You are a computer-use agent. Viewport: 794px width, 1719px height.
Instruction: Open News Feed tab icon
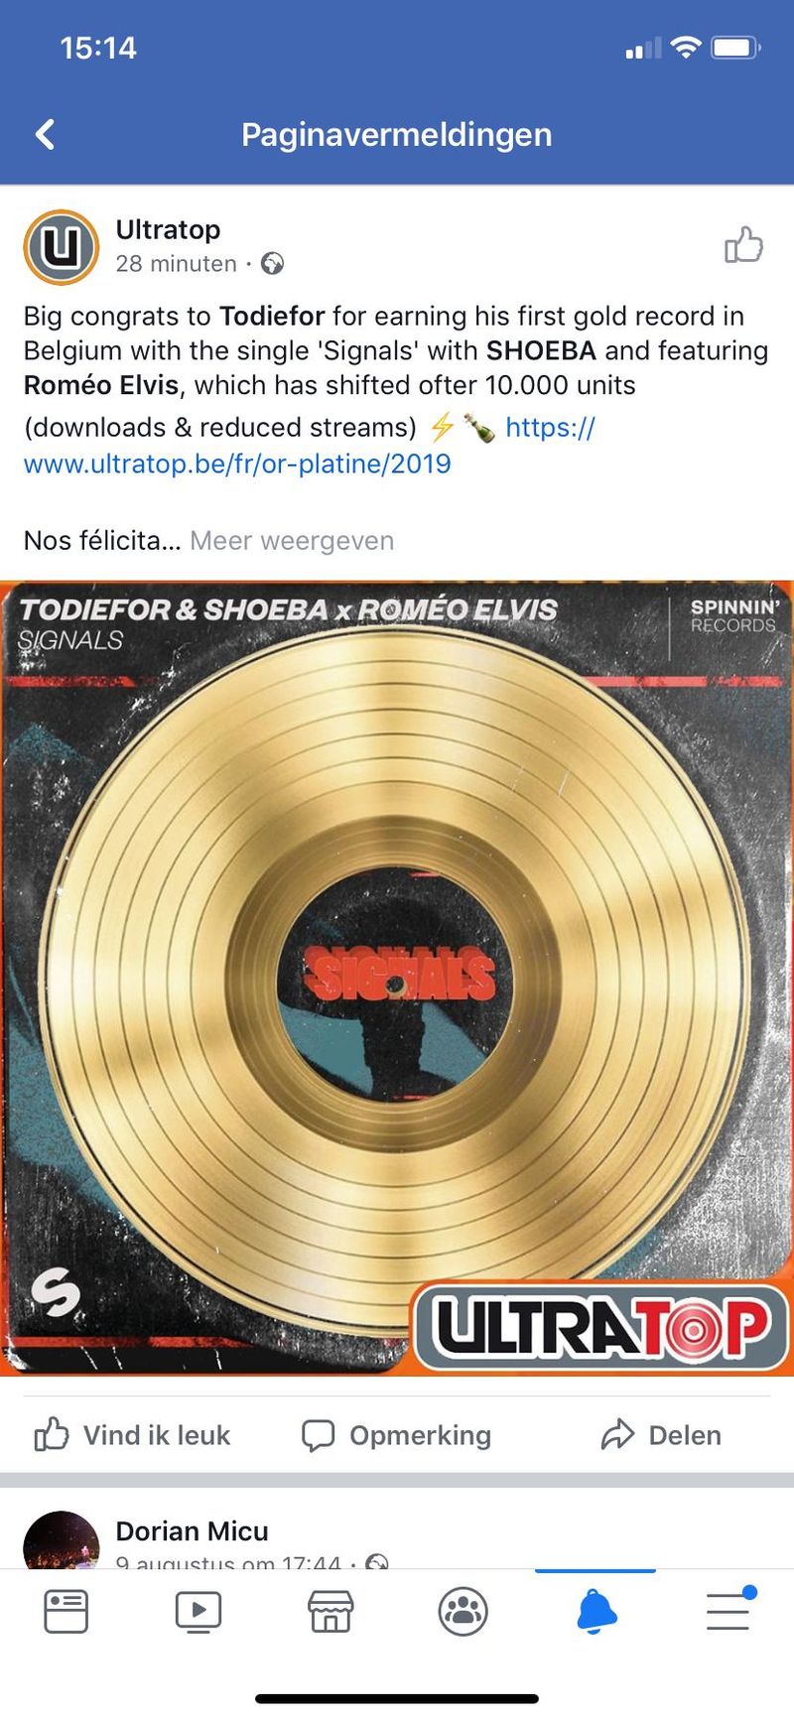pos(66,1611)
